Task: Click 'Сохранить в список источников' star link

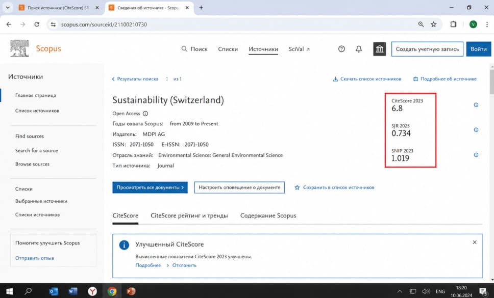Action: click(334, 187)
